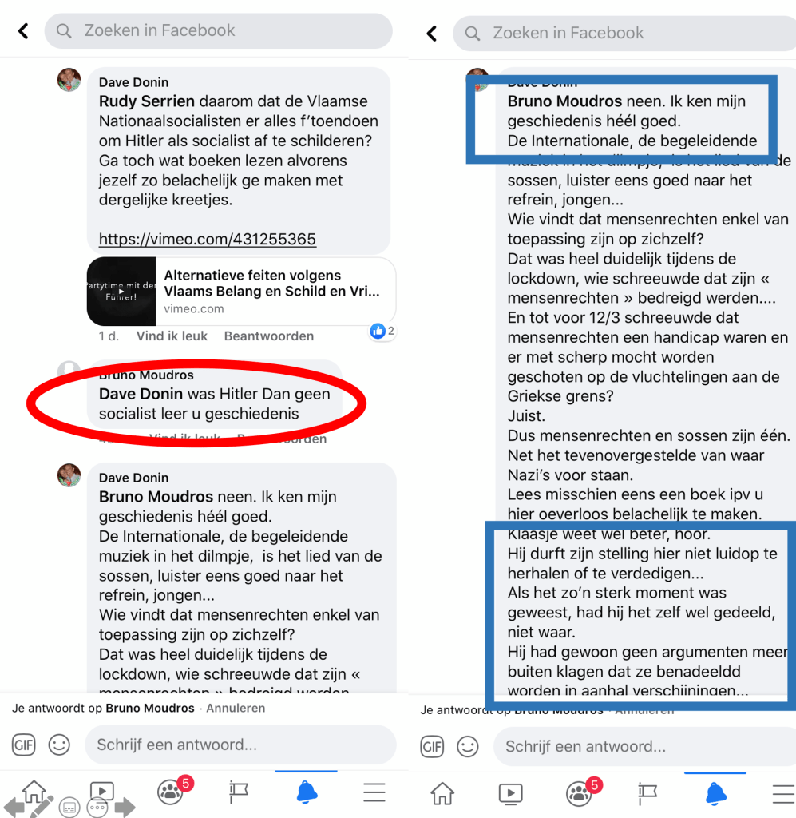
Task: Click Annuleren to cancel the reply
Action: point(236,708)
